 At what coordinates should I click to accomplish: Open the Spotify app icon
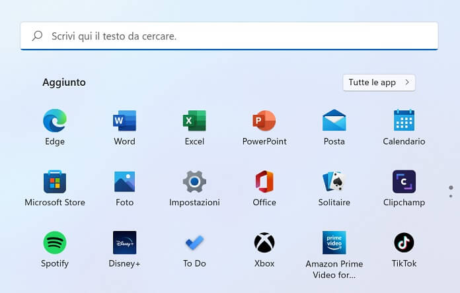click(55, 243)
